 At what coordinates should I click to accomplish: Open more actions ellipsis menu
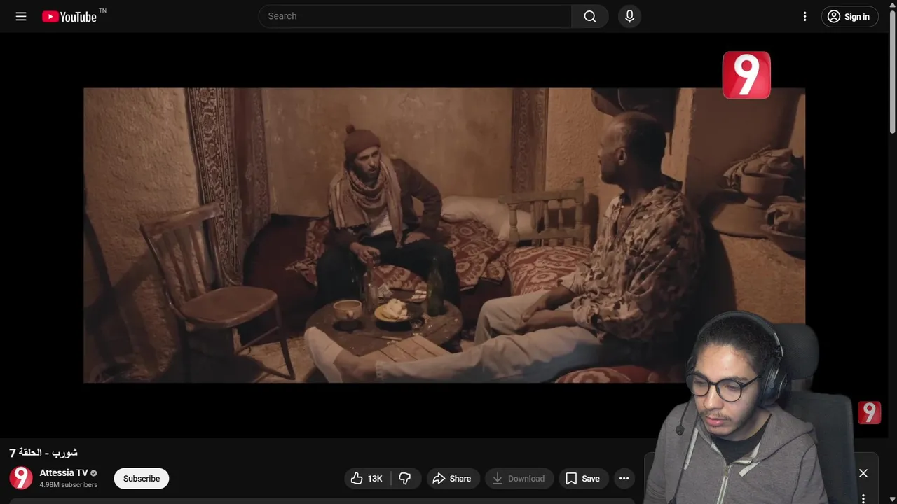pos(624,479)
